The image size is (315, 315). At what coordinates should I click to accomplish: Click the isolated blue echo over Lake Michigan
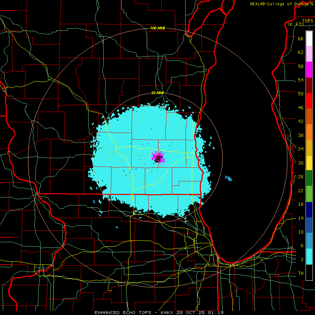pos(229,178)
